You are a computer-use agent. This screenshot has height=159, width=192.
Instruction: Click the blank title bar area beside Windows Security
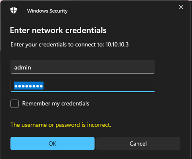pyautogui.click(x=121, y=11)
